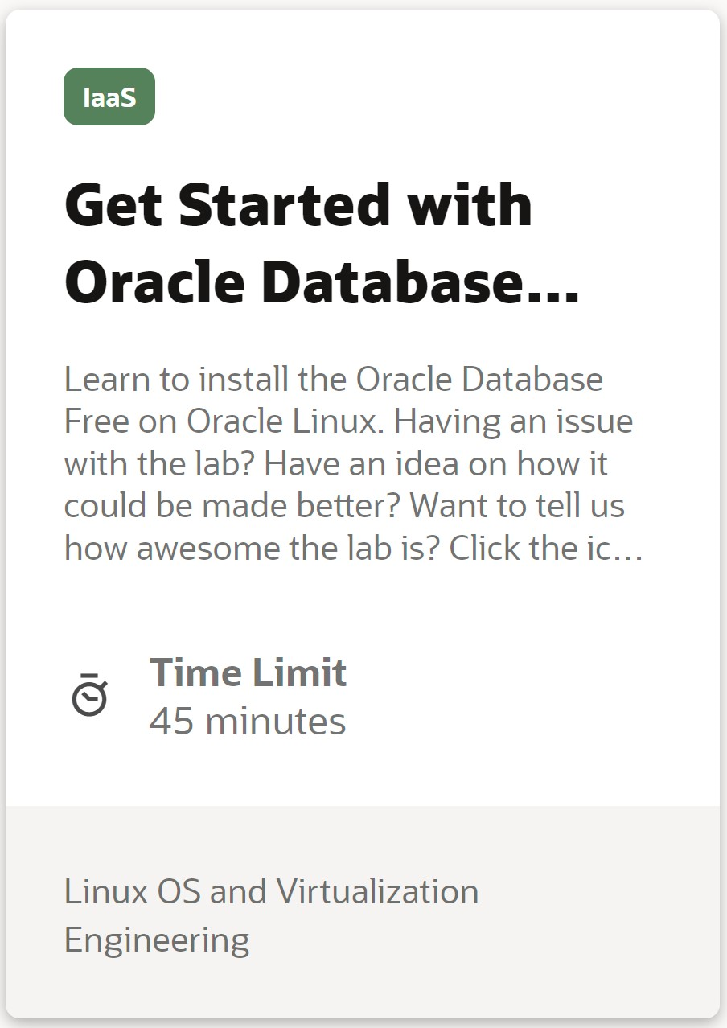Click the bold "Time Limit" label
The image size is (727, 1028).
(248, 672)
